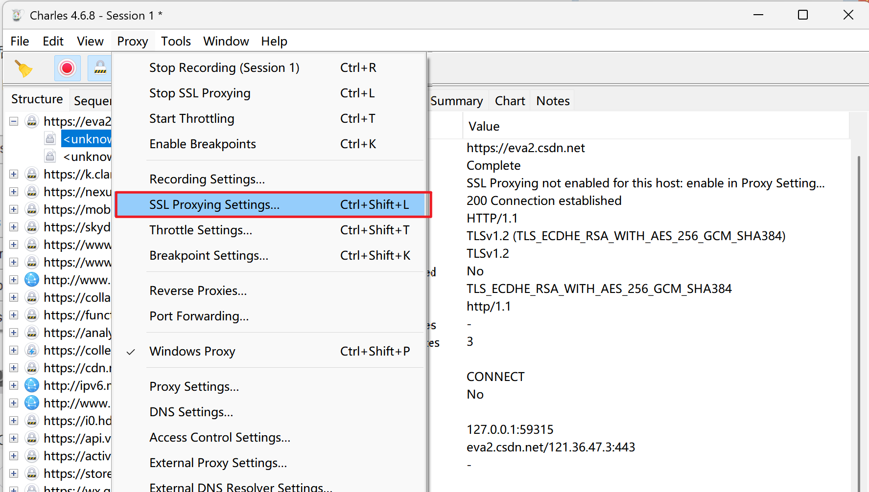
Task: Open the Edit menu
Action: [53, 41]
